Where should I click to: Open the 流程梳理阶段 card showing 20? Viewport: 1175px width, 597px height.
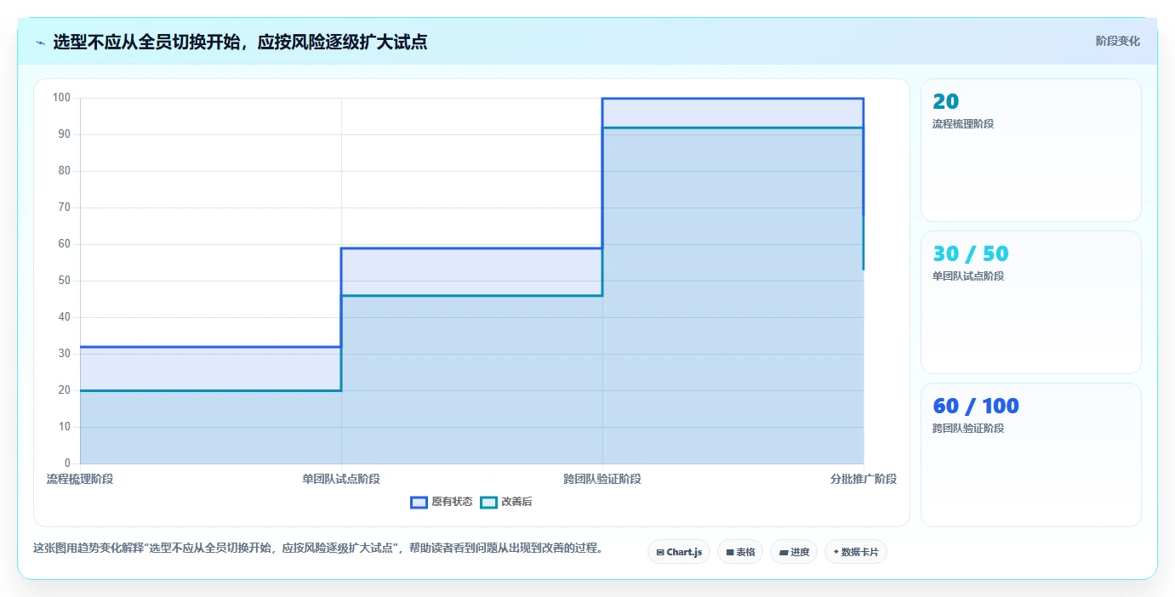(1030, 151)
